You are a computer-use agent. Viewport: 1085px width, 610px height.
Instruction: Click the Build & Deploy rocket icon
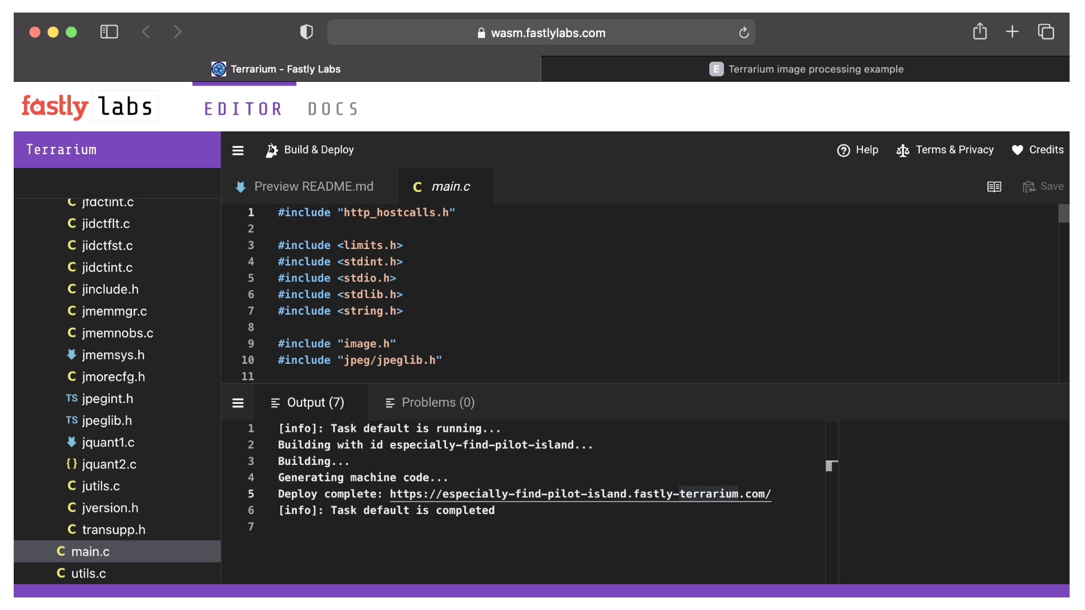(272, 150)
